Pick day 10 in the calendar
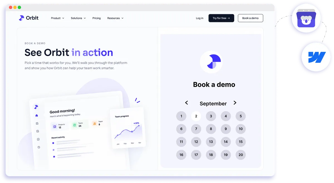Viewport: 334px width, 183px height. (241, 129)
